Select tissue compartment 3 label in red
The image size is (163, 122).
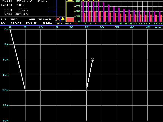tap(95, 23)
